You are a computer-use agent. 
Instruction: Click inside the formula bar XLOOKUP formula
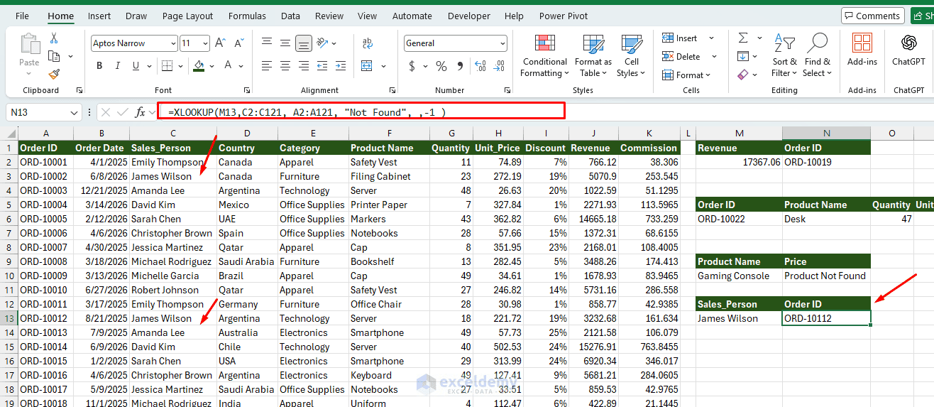307,112
